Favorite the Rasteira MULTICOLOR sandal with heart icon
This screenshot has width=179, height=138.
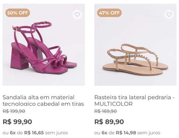point(169,15)
